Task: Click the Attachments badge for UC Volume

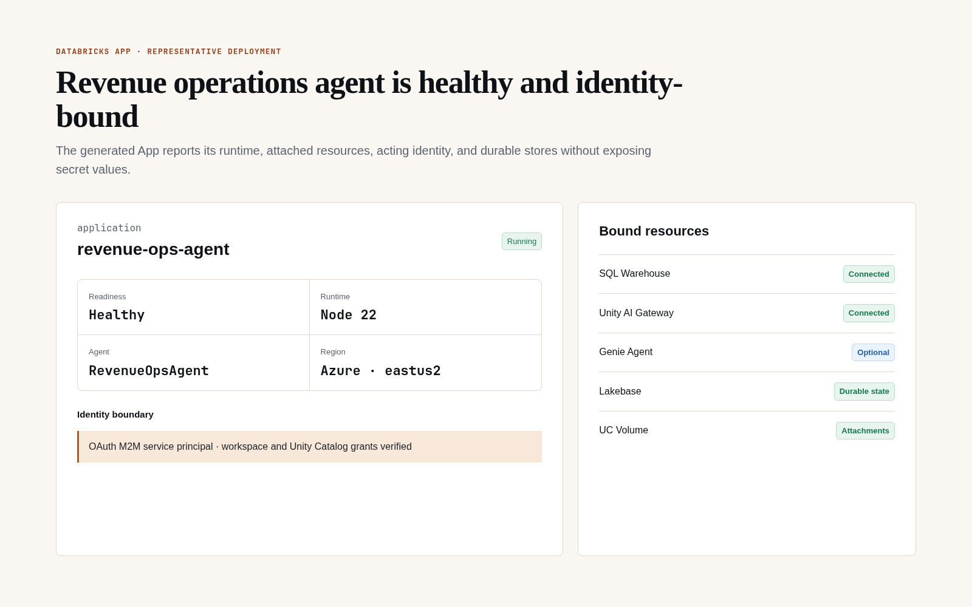Action: (865, 430)
